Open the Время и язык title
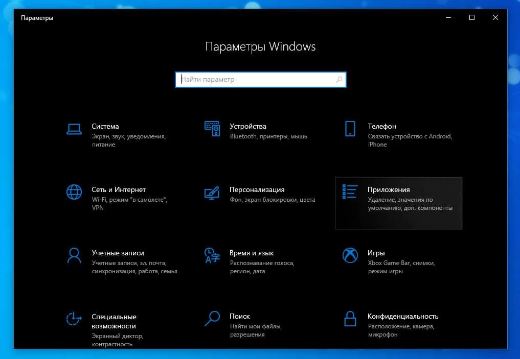Image resolution: width=520 pixels, height=359 pixels. 252,253
